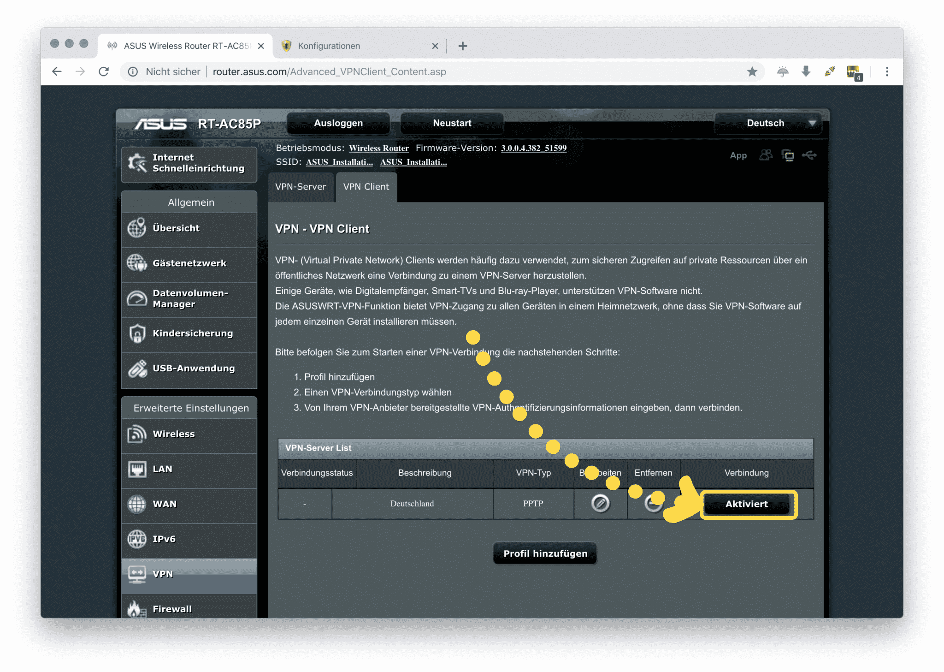Bookmark this page with the star icon
944x672 pixels.
[752, 71]
